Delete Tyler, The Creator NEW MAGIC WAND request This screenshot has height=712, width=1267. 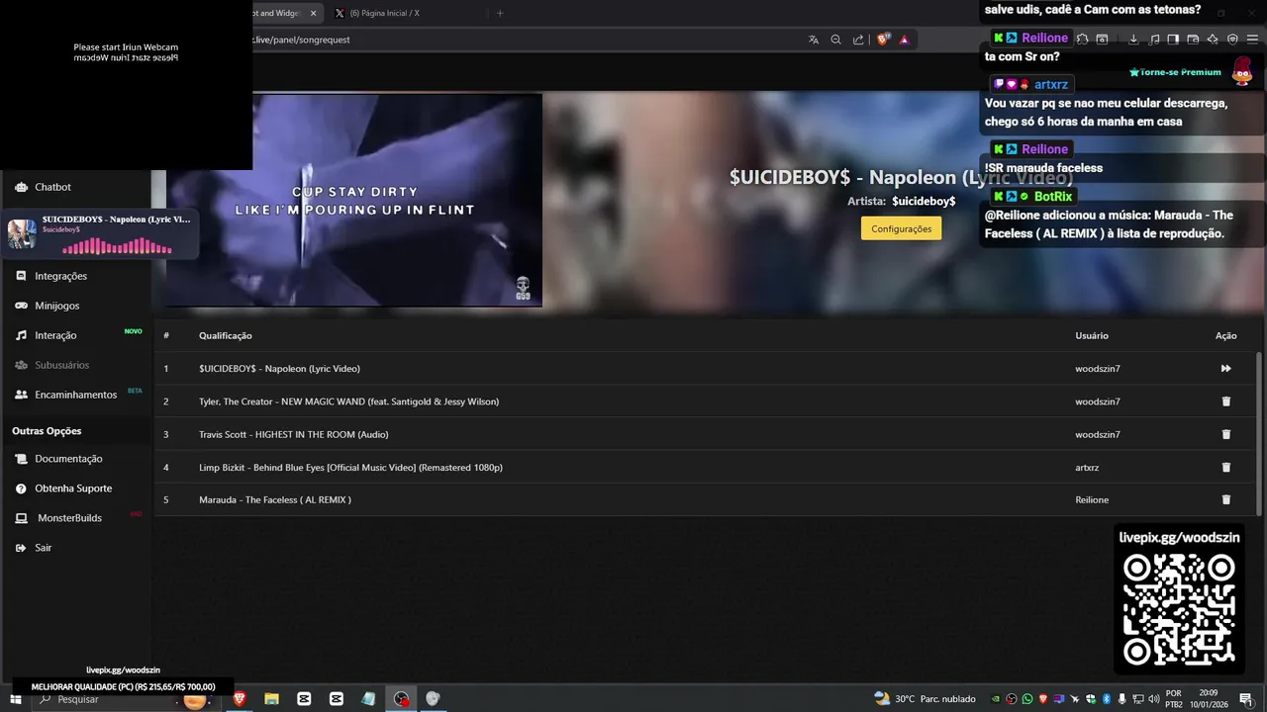pos(1225,401)
